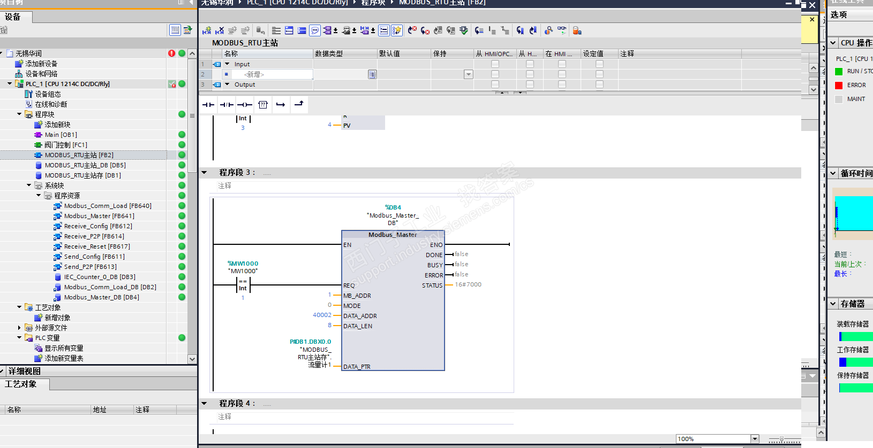Viewport: 873px width, 448px height.
Task: Toggle free comments display icon
Action: coord(315,30)
